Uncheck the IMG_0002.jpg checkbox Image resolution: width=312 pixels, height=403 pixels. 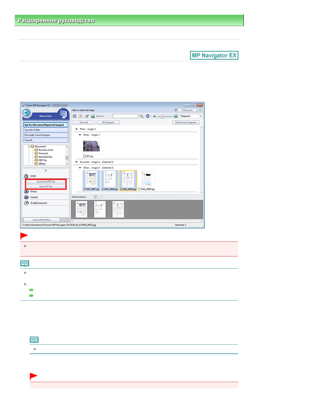(103, 189)
